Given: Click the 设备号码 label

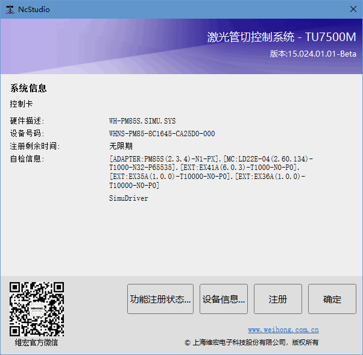Looking at the screenshot, I should point(27,133).
